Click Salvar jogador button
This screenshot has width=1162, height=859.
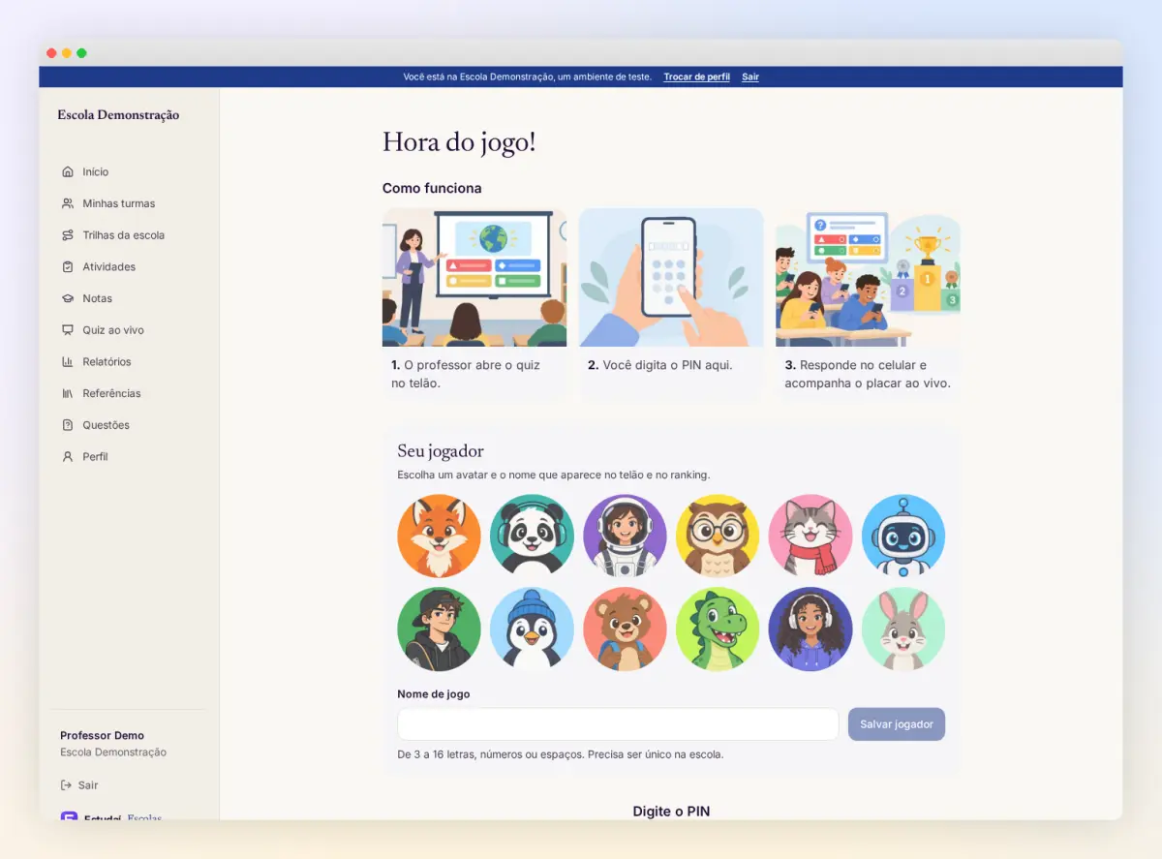tap(897, 724)
